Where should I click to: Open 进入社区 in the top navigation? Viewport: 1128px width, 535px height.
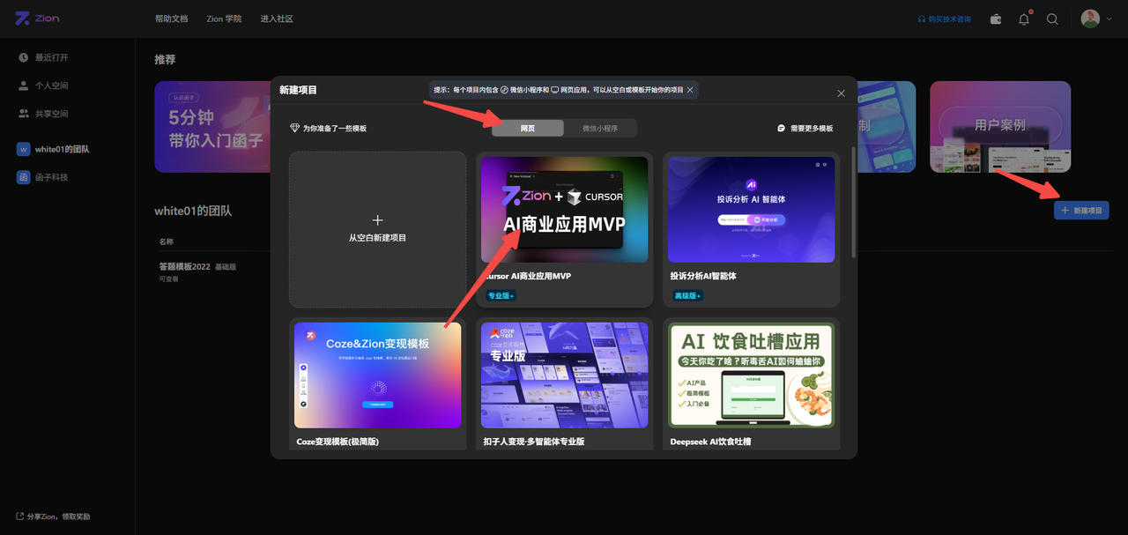(x=277, y=19)
